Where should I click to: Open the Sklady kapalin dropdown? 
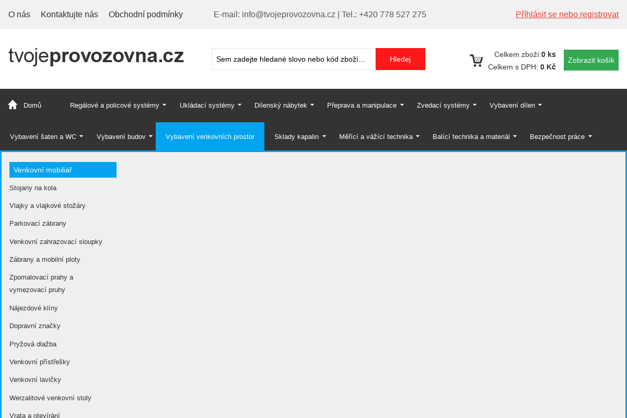[x=296, y=136]
